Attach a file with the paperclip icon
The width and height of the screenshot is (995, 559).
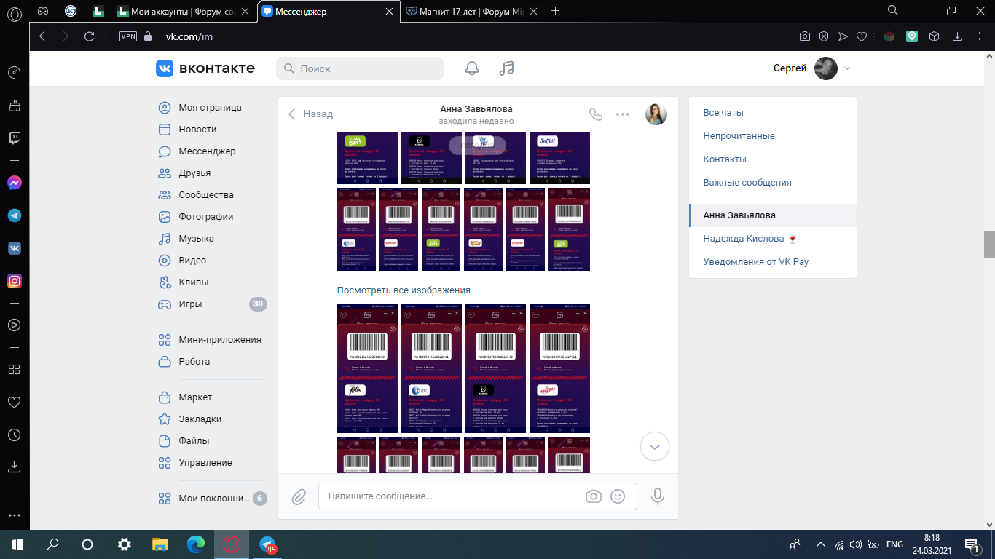299,496
